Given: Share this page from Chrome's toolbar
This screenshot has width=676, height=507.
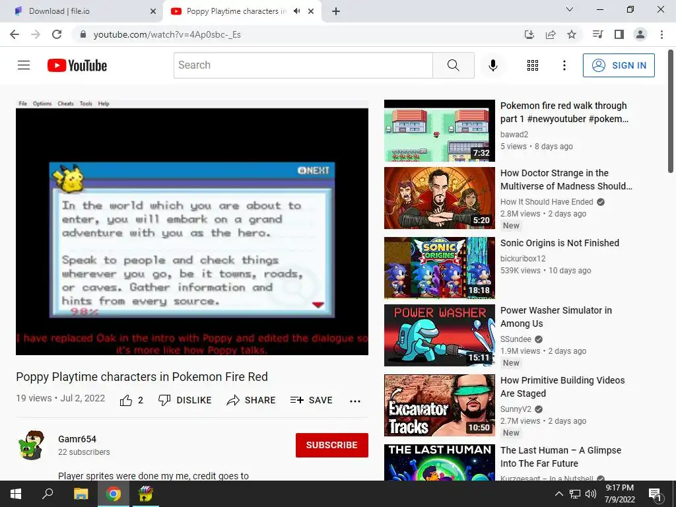Looking at the screenshot, I should pyautogui.click(x=551, y=34).
